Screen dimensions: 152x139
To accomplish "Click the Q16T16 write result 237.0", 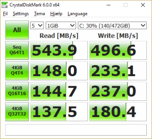I will point(118,91).
